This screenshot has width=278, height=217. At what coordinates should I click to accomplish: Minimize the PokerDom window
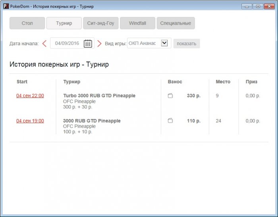pyautogui.click(x=247, y=6)
